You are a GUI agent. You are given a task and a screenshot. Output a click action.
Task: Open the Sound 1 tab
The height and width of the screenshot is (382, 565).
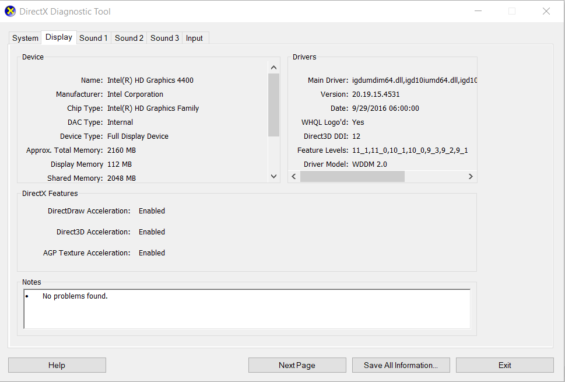(x=93, y=38)
